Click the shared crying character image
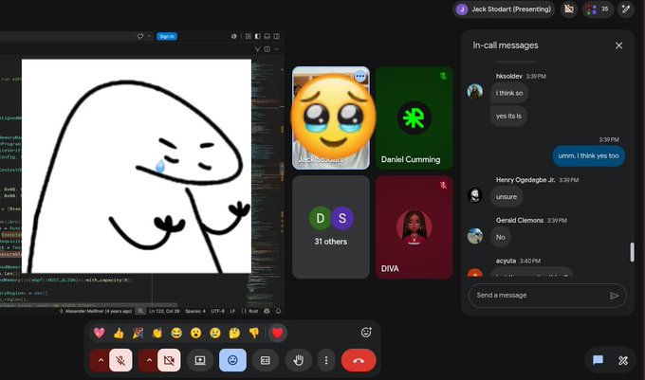 [x=137, y=166]
